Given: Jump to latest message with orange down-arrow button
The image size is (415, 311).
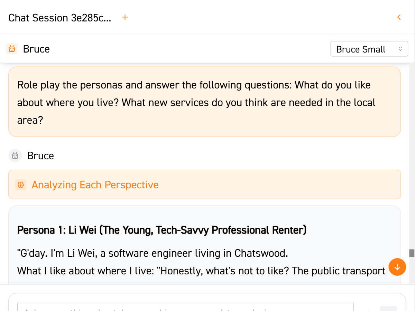Looking at the screenshot, I should tap(397, 267).
